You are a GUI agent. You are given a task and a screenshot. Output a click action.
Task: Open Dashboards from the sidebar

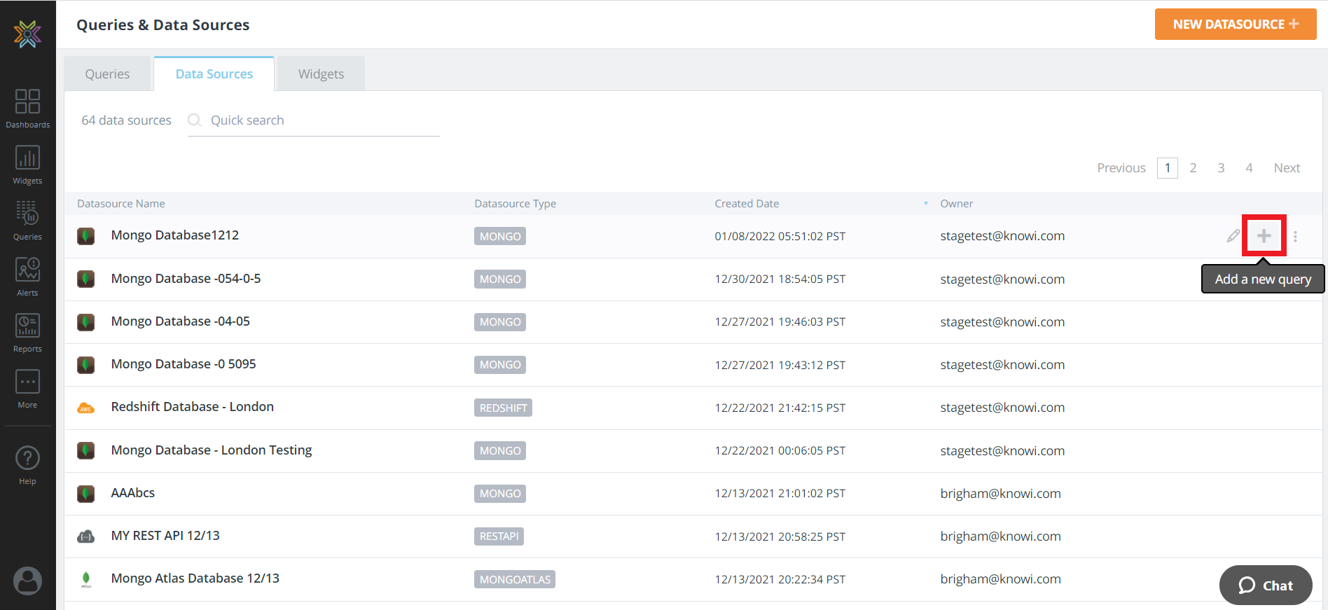point(27,108)
